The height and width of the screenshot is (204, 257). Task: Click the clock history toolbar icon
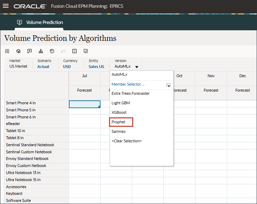pos(52,51)
